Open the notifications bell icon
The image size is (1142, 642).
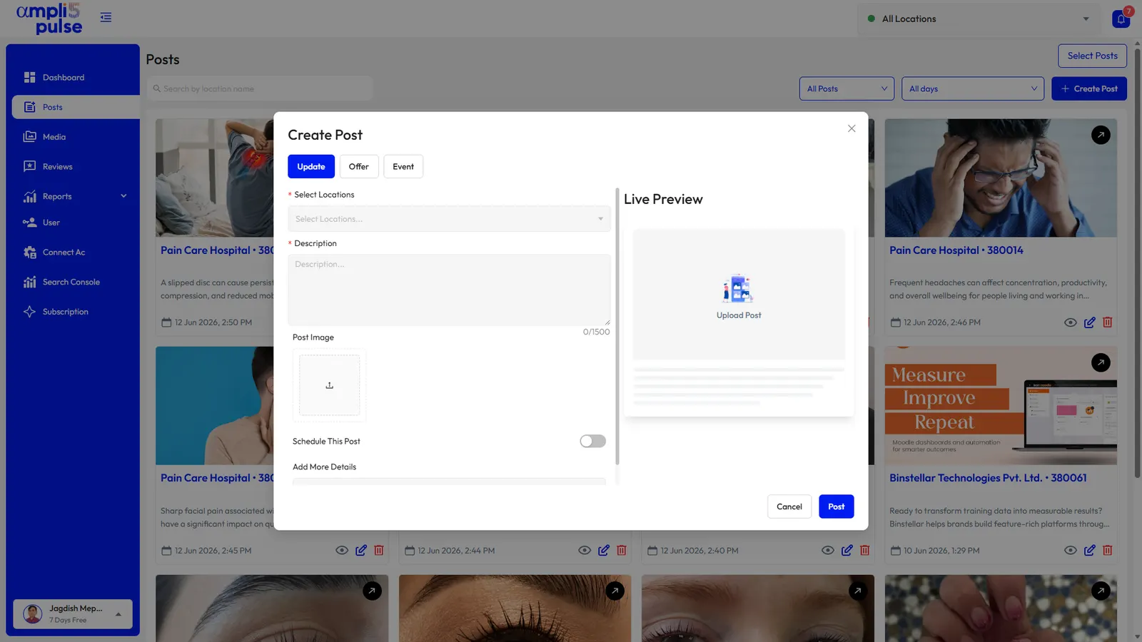coord(1121,19)
